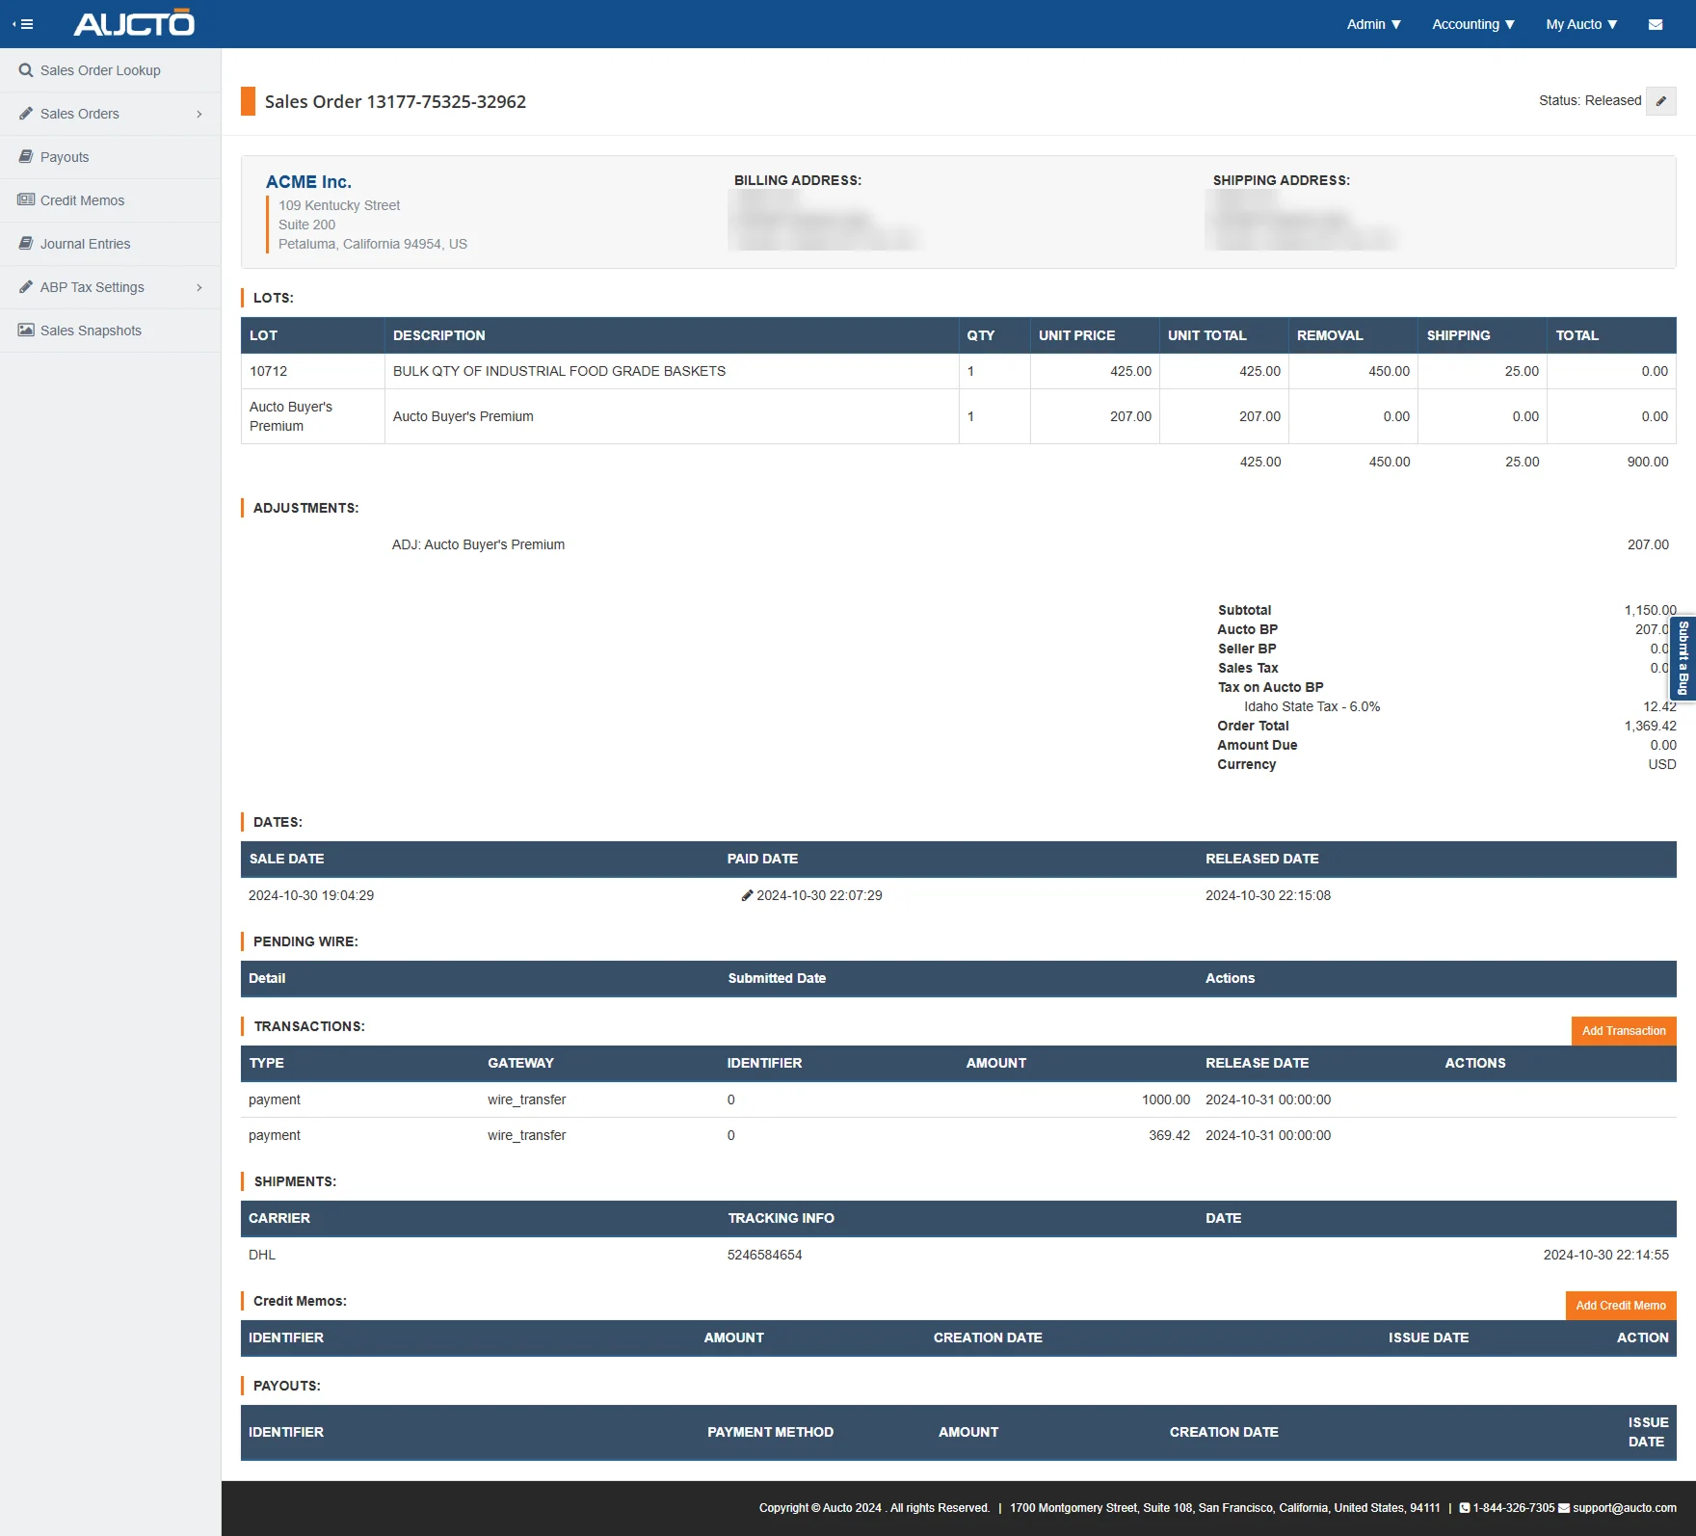This screenshot has height=1536, width=1696.
Task: Click the shipment date 2024-10-30 22:14:55
Action: (x=1605, y=1255)
